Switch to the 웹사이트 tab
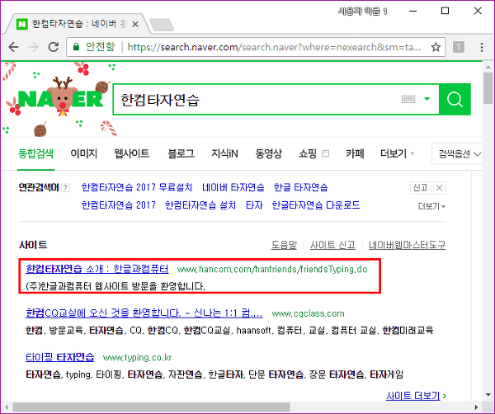 (132, 153)
